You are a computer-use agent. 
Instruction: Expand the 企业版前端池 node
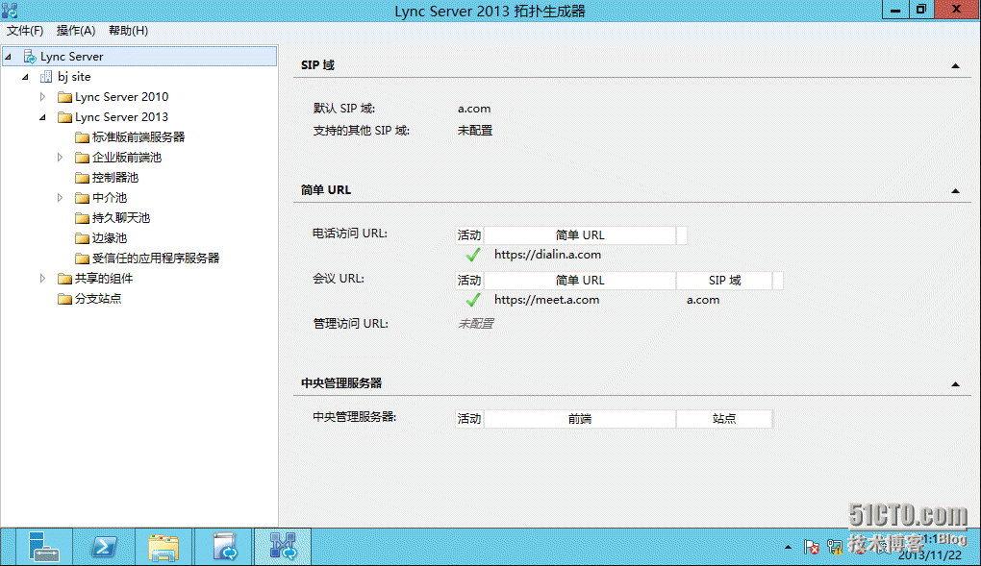(60, 158)
